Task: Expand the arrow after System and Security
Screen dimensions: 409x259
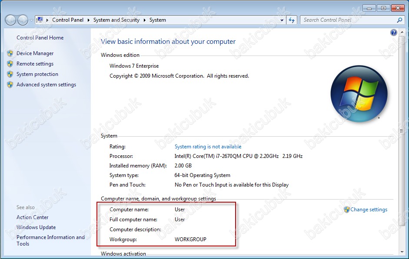Action: pos(144,20)
